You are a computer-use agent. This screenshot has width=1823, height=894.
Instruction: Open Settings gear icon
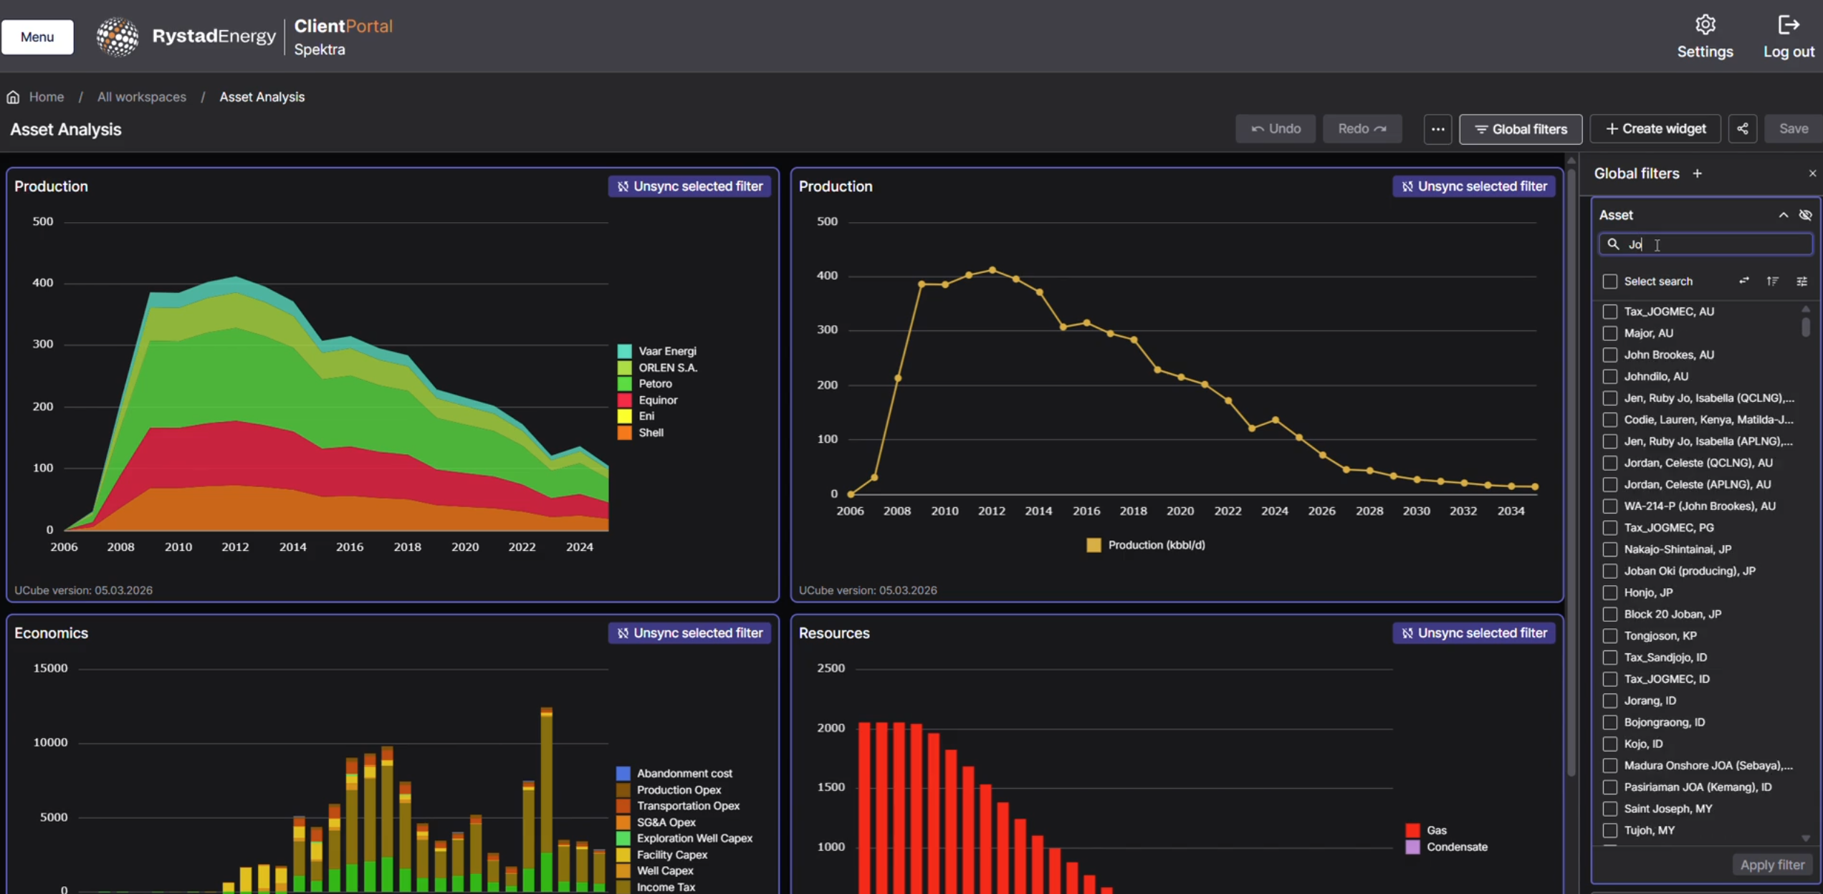click(x=1705, y=26)
